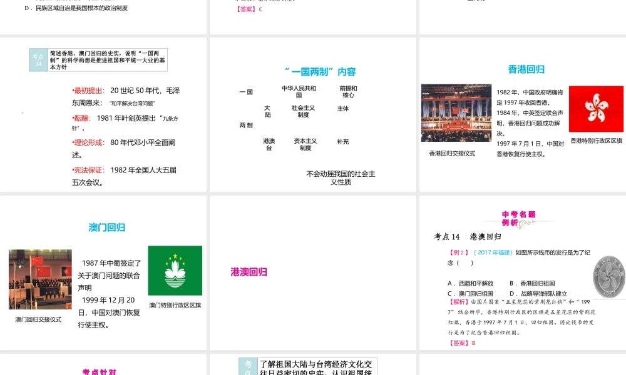The image size is (626, 375).
Task: Click the red '理论形成' bullet label
Action: point(88,142)
